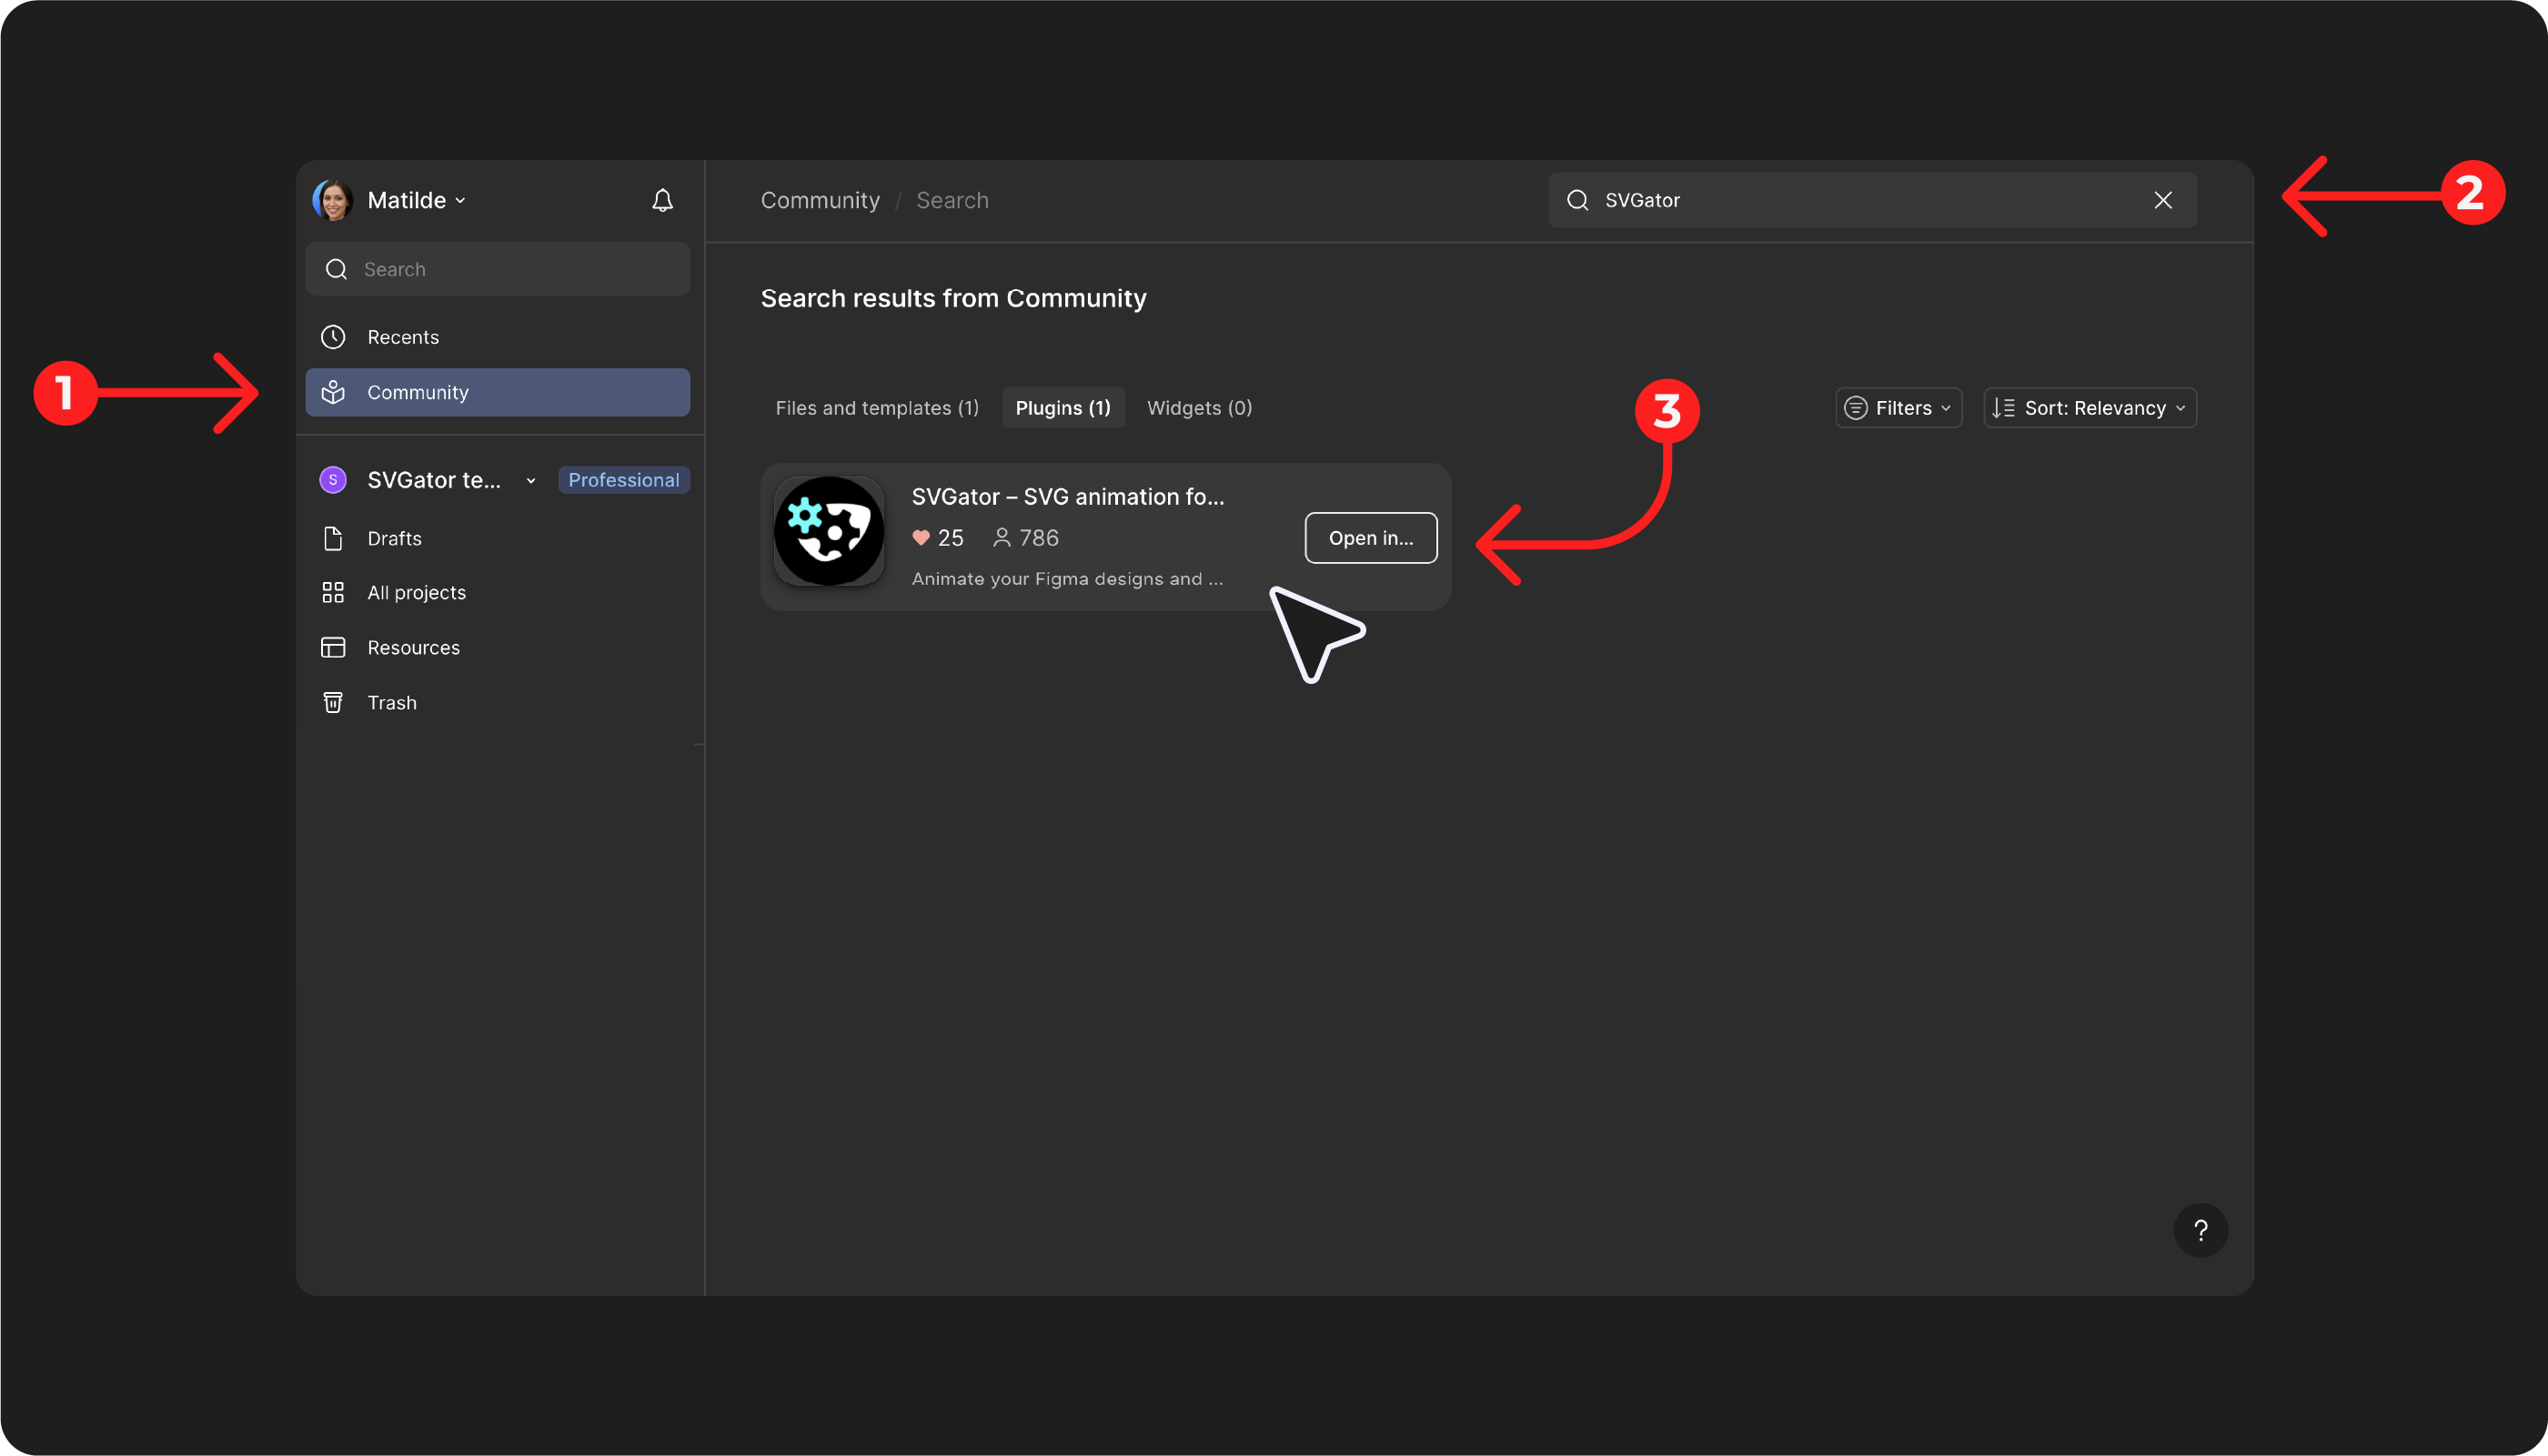Expand the Matilde account dropdown
The image size is (2548, 1456).
pos(460,200)
